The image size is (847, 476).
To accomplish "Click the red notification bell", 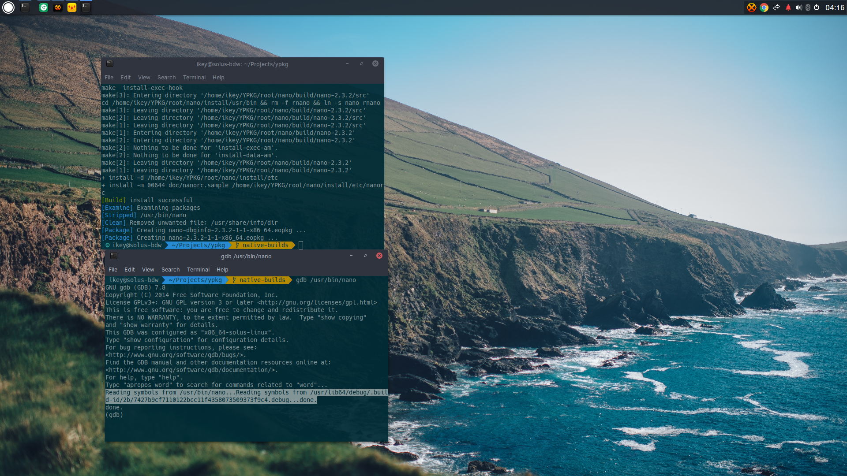I will [x=788, y=7].
